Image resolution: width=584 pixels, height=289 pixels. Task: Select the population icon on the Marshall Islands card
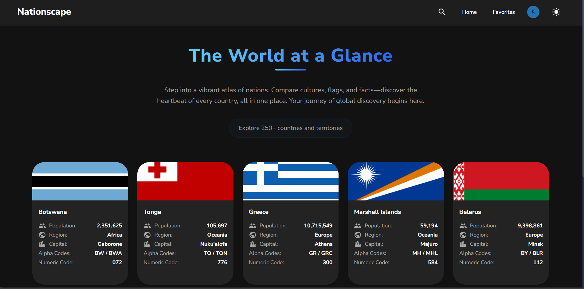tap(358, 225)
